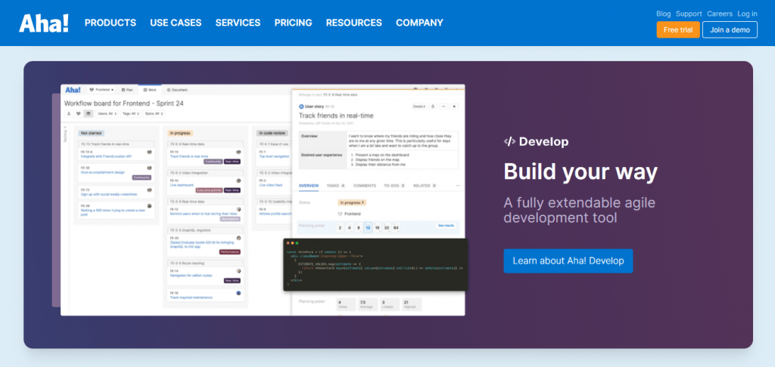Screen dimensions: 775x367
Task: Click the share icon in the story panel
Action: click(x=432, y=106)
